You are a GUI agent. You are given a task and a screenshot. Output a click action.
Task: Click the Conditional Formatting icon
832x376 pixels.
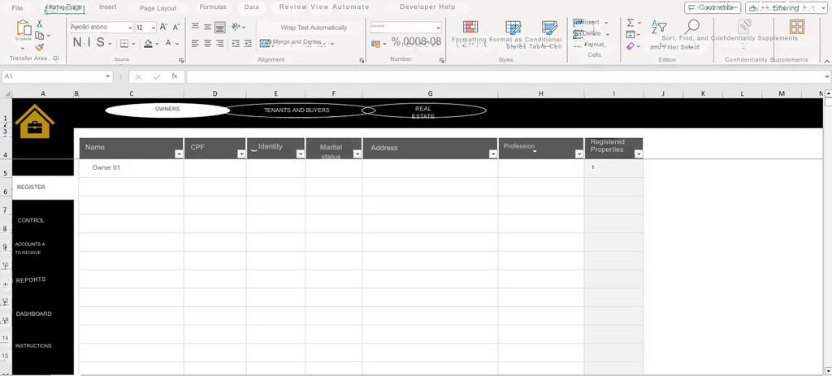pos(470,28)
